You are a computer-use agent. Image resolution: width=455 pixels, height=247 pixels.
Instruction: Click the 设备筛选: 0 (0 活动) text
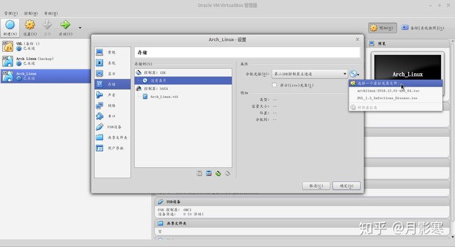[181, 214]
